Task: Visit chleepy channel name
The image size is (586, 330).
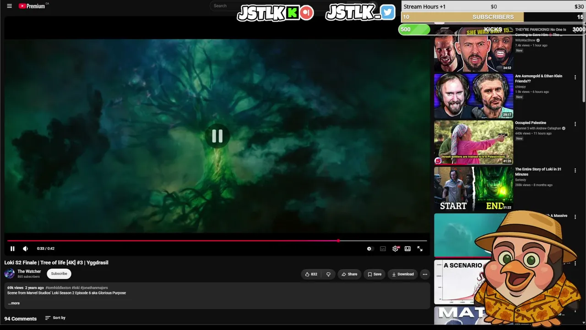Action: (x=521, y=87)
